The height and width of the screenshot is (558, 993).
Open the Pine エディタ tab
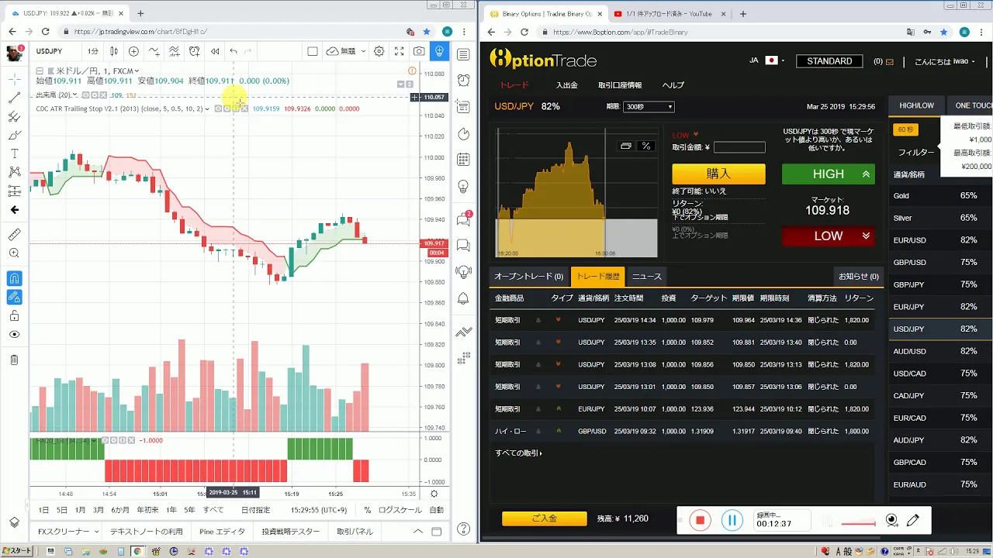pyautogui.click(x=222, y=532)
